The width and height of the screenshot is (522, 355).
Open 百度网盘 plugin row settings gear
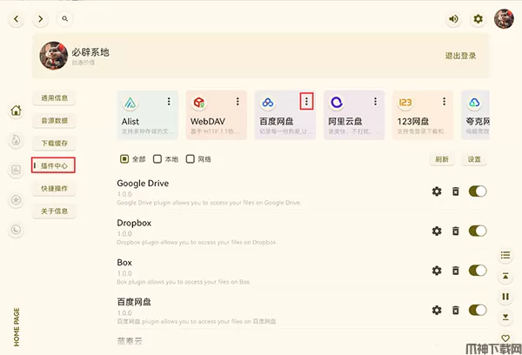(x=437, y=310)
